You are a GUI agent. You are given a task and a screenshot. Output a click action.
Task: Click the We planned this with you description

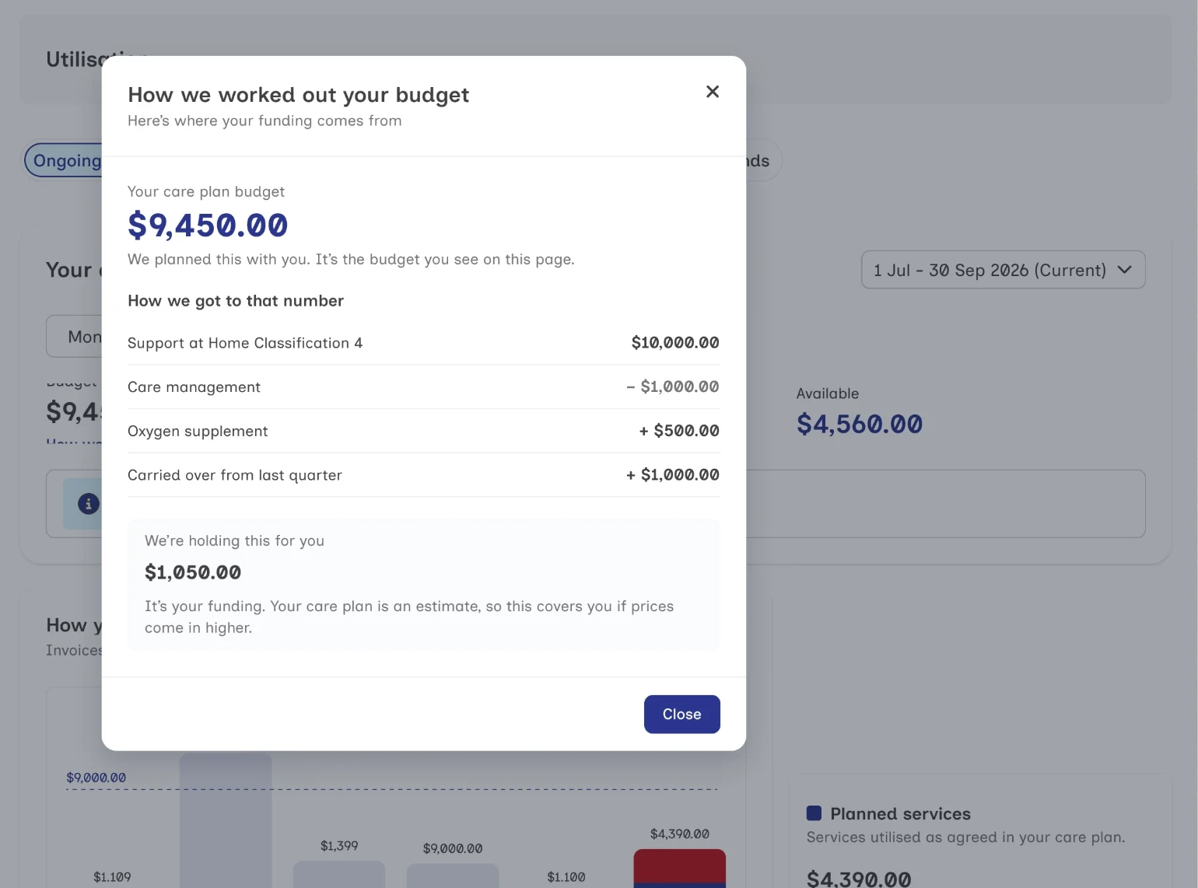(x=351, y=260)
